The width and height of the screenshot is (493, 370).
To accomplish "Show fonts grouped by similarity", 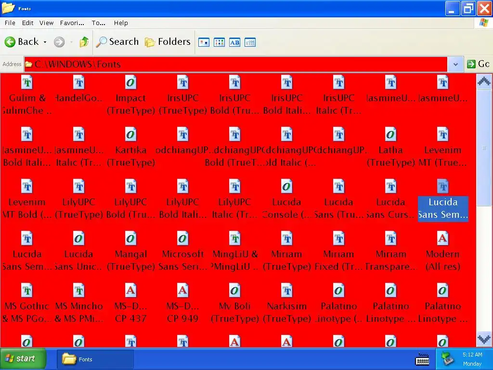I will pos(234,42).
